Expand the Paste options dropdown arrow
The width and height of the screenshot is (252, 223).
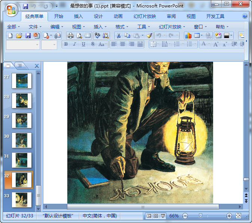pyautogui.click(x=142, y=36)
